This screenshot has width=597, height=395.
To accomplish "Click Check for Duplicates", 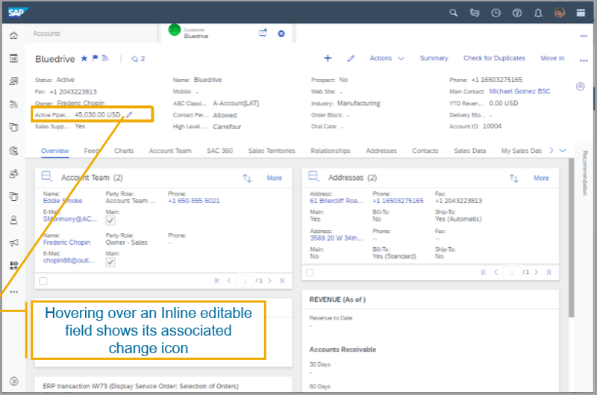I will [494, 58].
